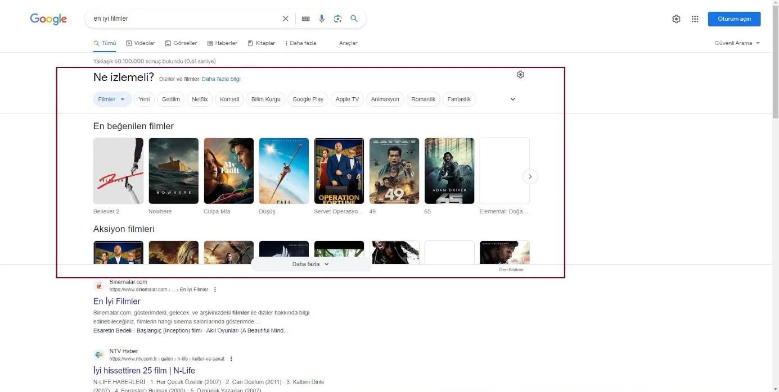Start voice search with microphone icon
The width and height of the screenshot is (779, 392).
322,19
